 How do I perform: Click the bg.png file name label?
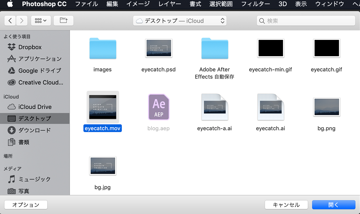click(x=326, y=128)
